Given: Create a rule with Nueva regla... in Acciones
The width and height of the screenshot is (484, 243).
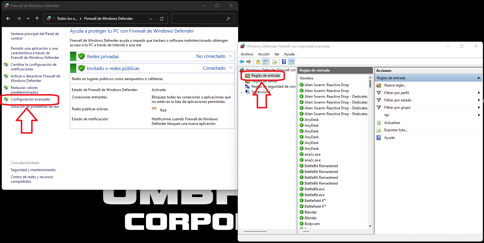Looking at the screenshot, I should (395, 85).
